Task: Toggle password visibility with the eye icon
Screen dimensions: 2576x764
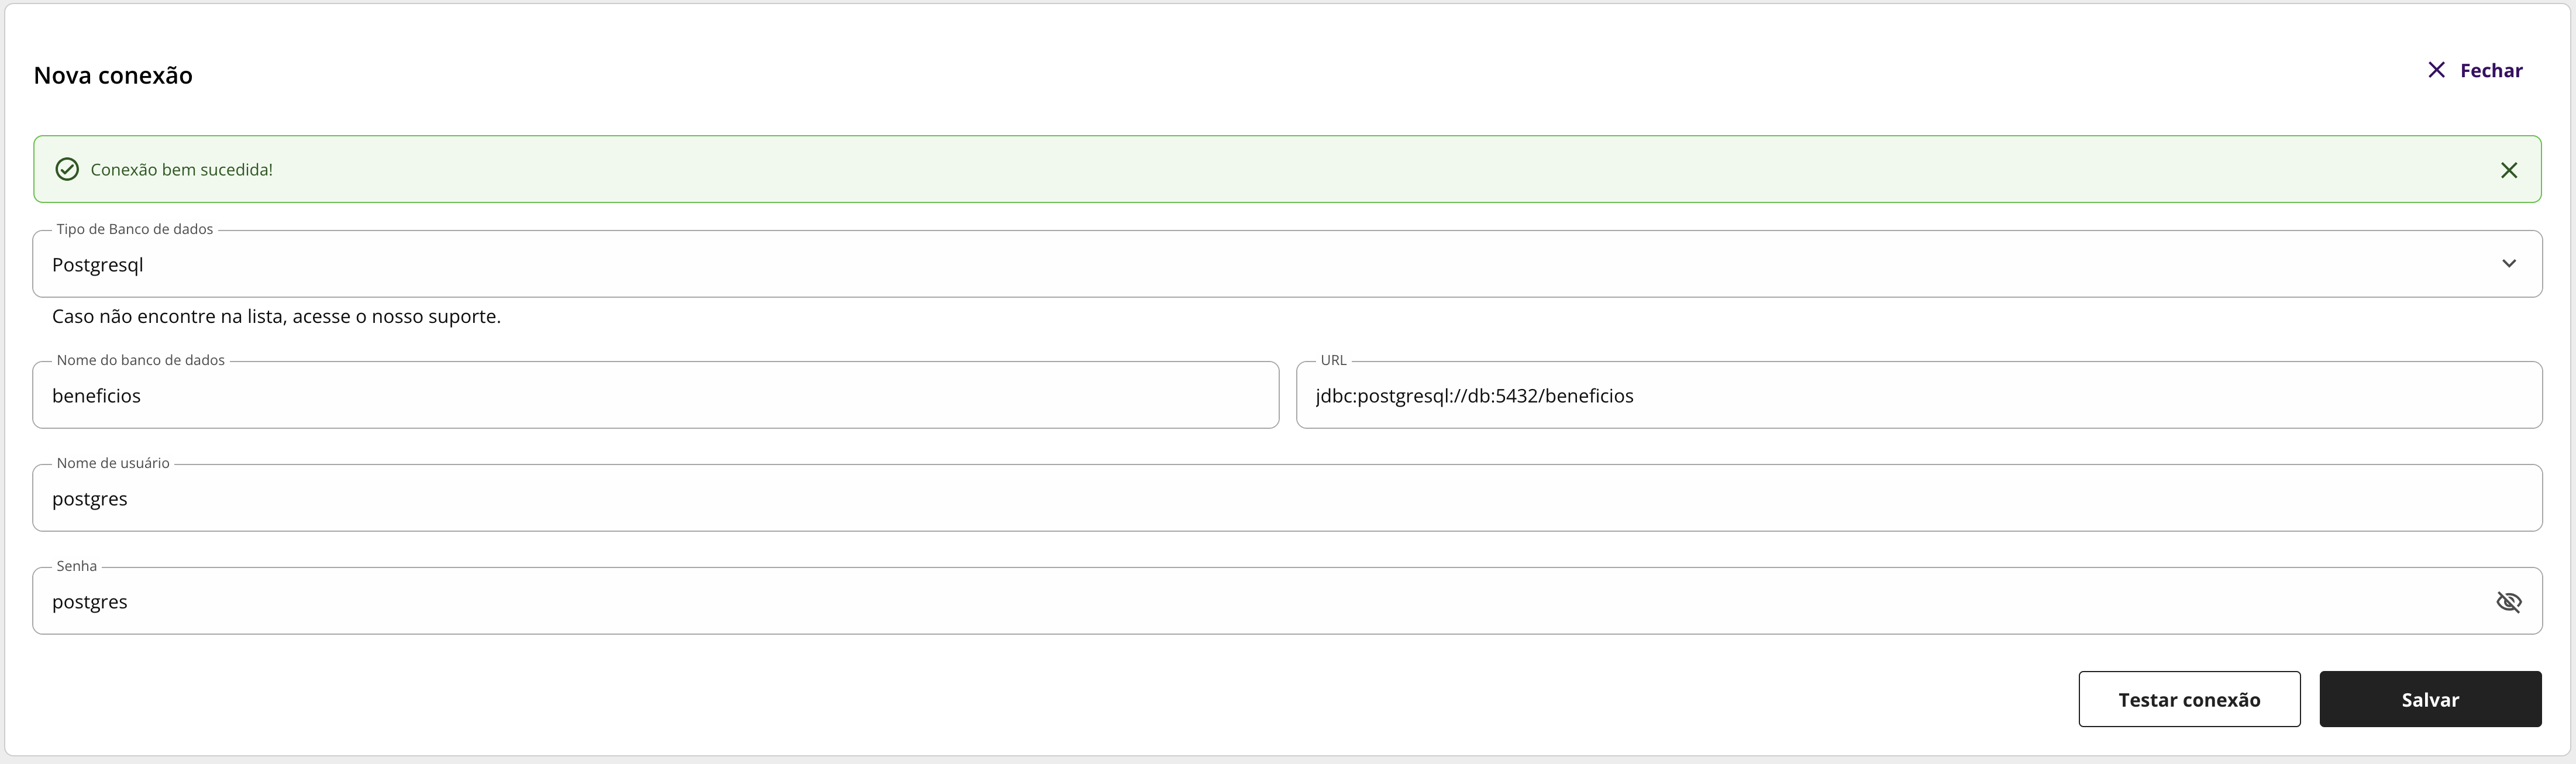Action: pos(2508,601)
